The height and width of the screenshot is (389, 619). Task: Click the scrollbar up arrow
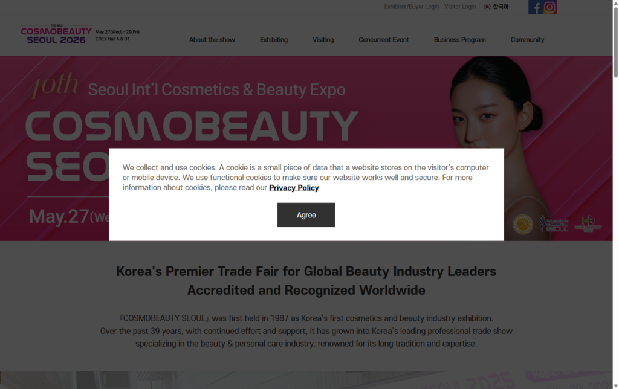click(x=615, y=4)
